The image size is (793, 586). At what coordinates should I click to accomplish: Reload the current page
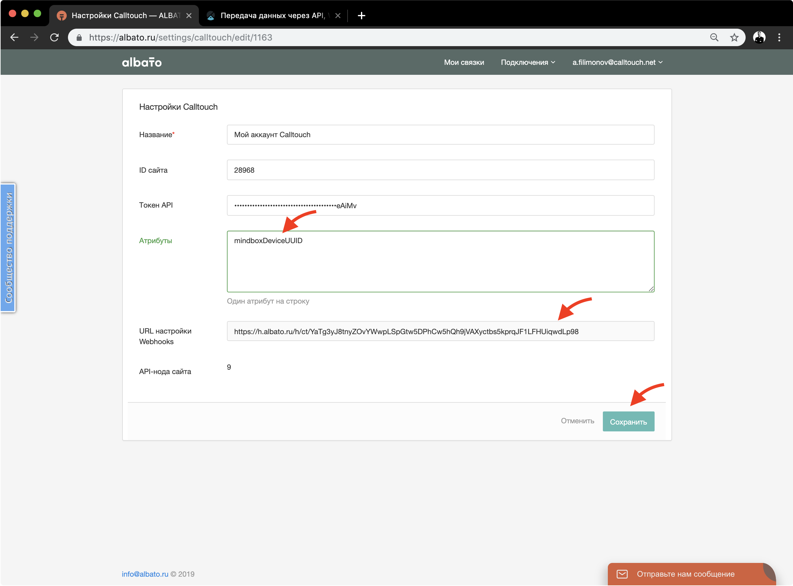54,37
